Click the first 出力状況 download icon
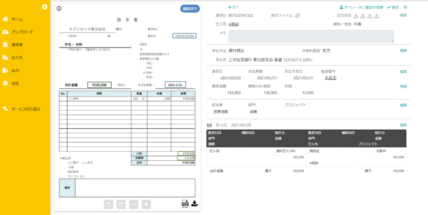 pyautogui.click(x=356, y=16)
